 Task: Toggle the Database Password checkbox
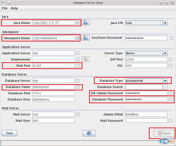[170, 99]
